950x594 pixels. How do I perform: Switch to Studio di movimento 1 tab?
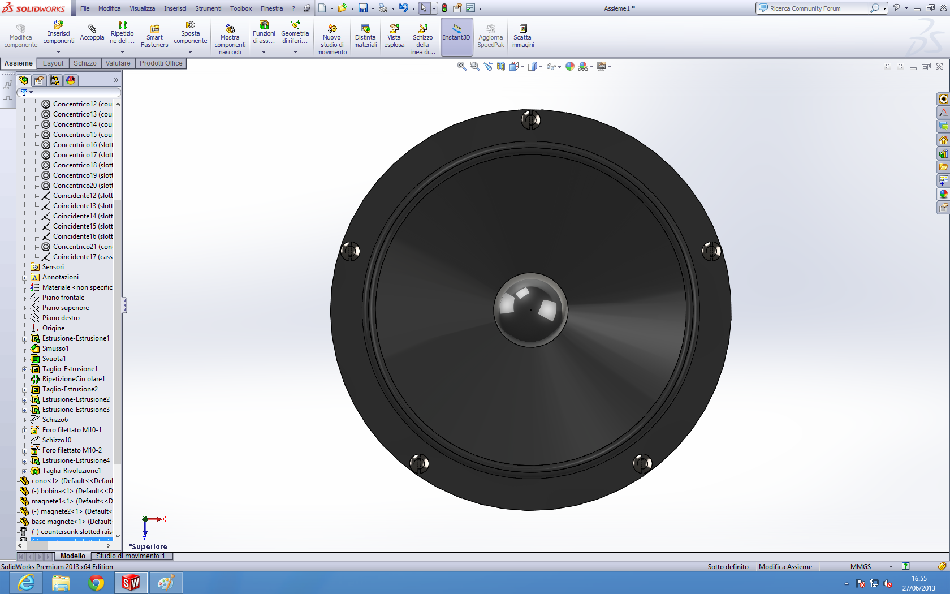(131, 556)
